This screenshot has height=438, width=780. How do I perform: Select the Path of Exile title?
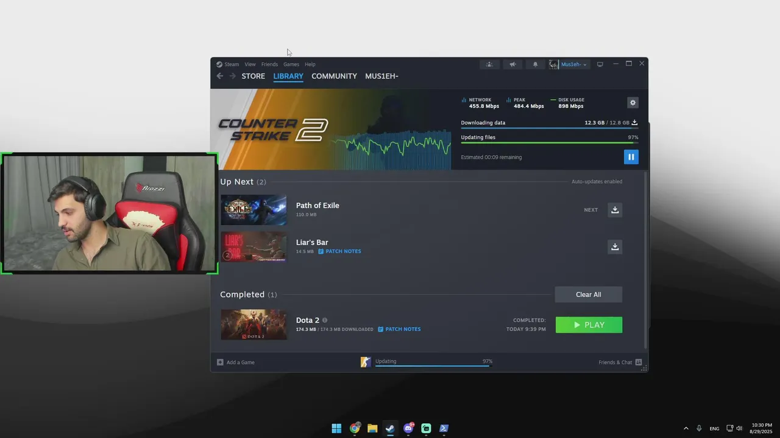[317, 205]
